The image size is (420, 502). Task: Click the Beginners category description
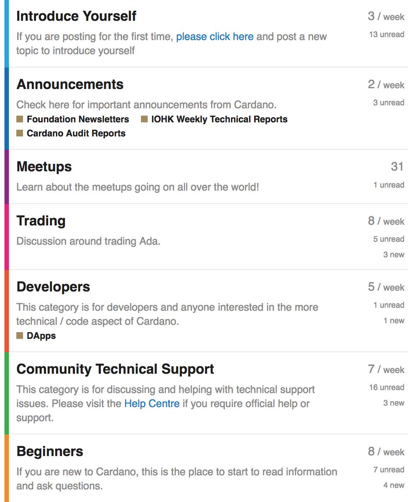(177, 479)
